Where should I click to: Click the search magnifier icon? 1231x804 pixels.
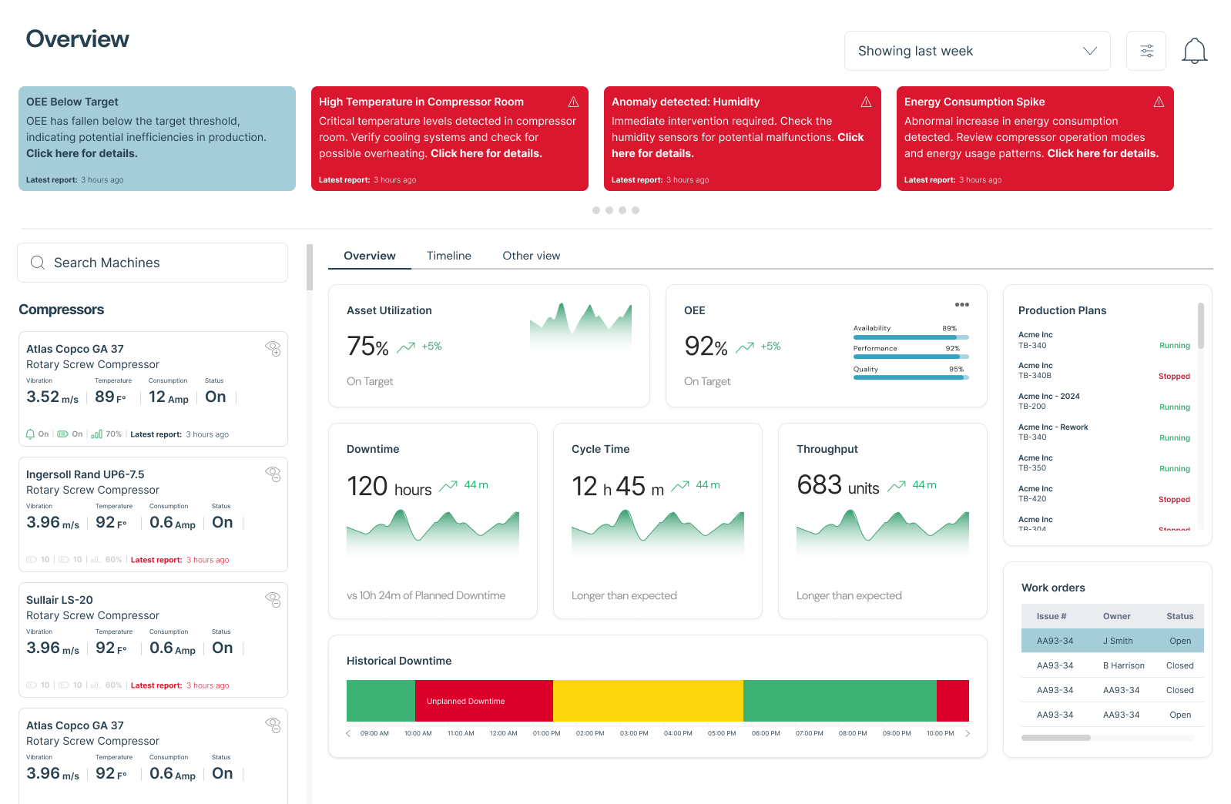pos(37,263)
